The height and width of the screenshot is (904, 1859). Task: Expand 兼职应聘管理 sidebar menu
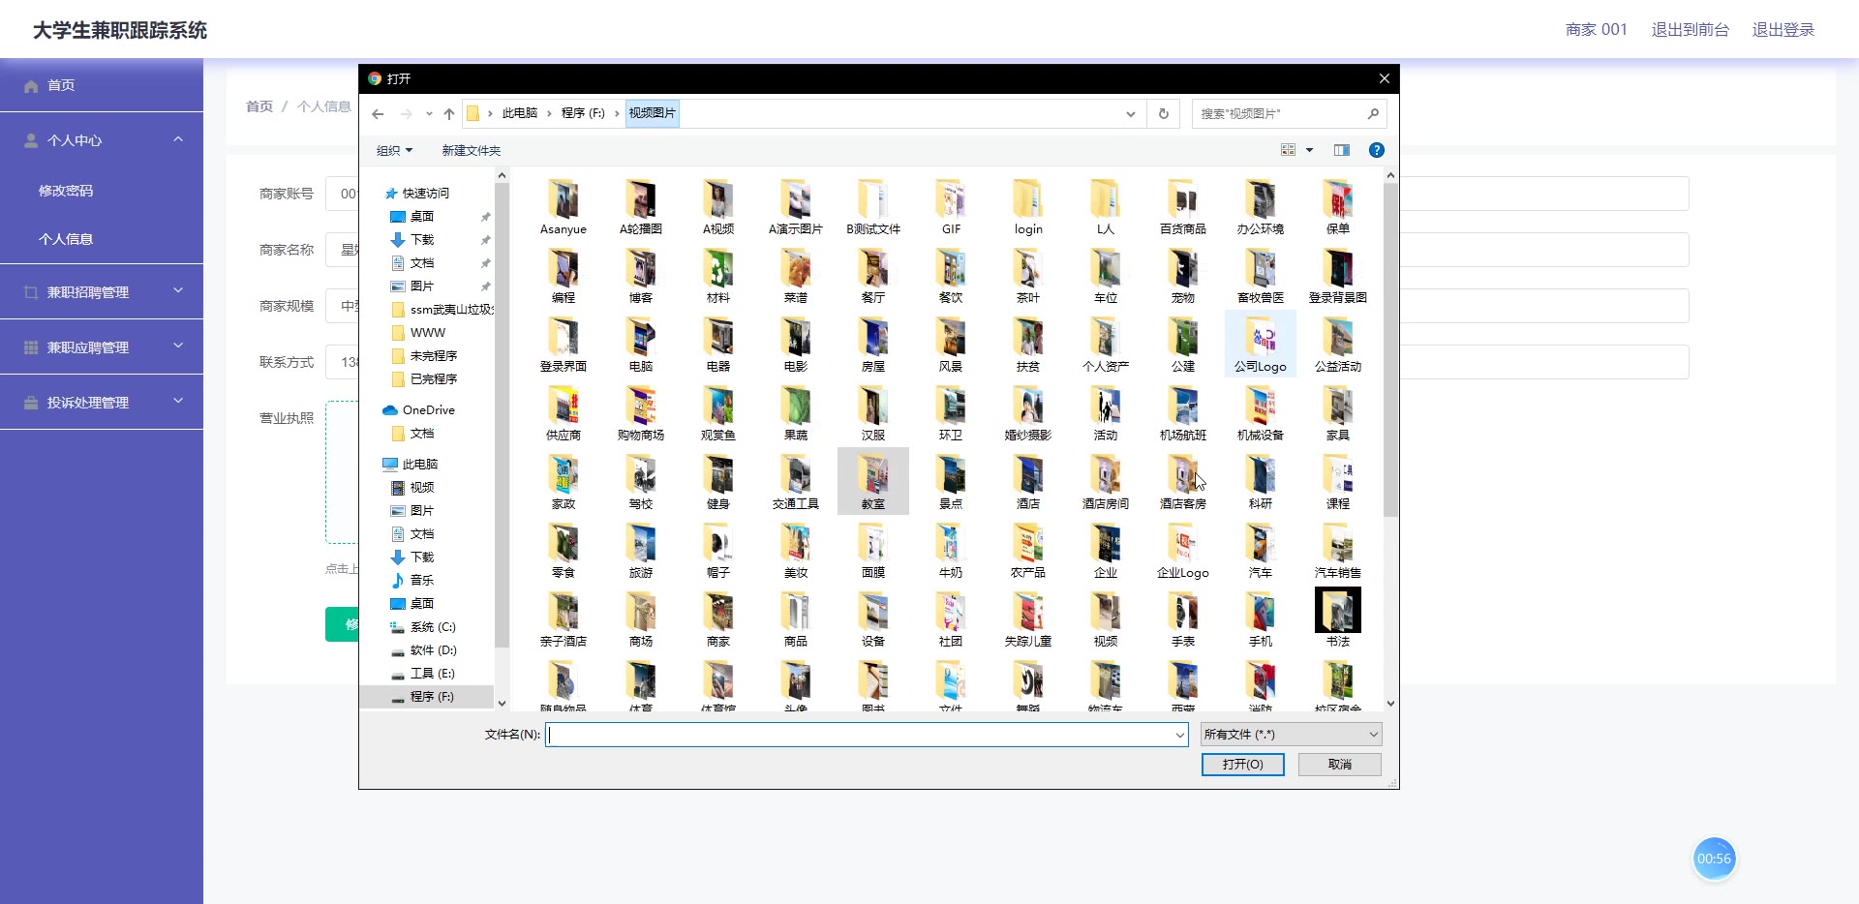point(102,347)
